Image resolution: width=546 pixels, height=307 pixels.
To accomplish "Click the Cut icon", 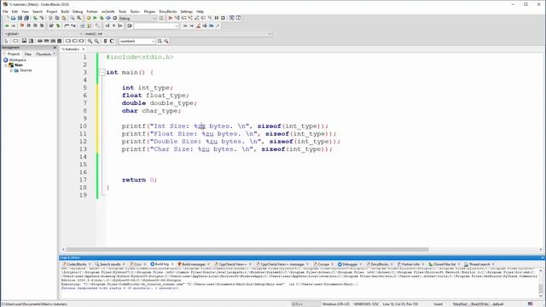I will [x=50, y=18].
